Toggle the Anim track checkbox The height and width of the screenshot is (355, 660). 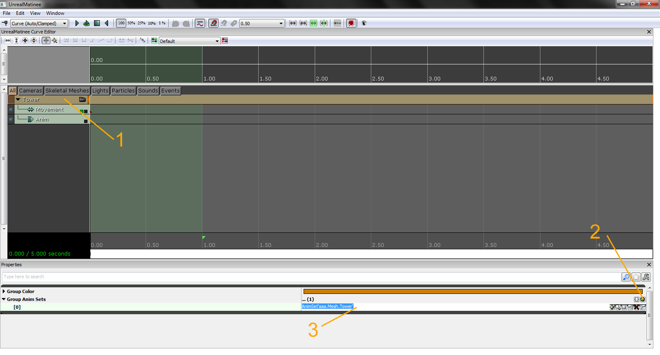(x=11, y=119)
